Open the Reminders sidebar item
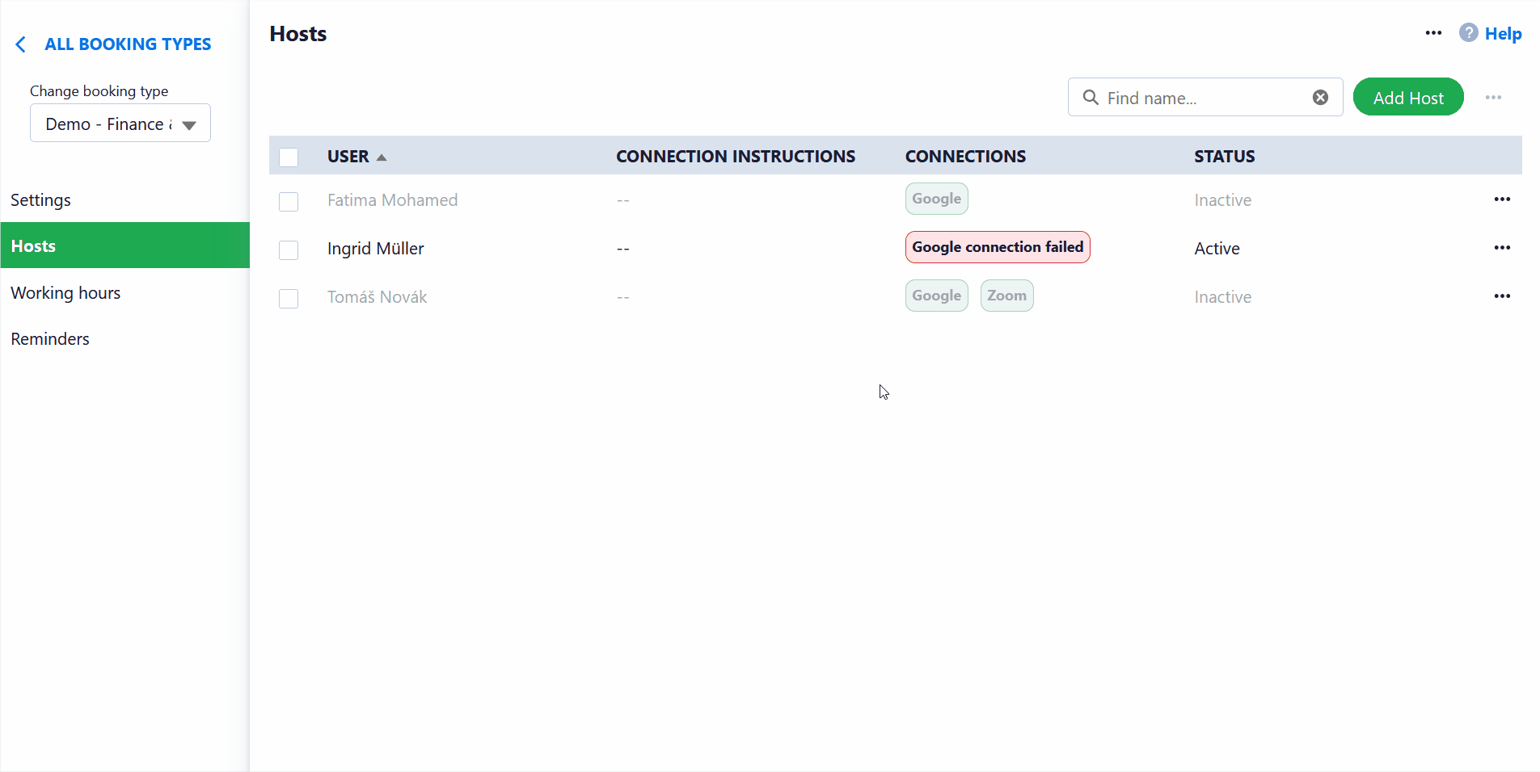 coord(50,339)
